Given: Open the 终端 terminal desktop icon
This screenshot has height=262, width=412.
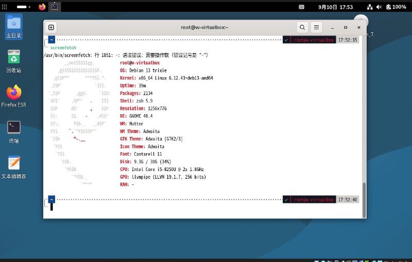Looking at the screenshot, I should (x=14, y=133).
